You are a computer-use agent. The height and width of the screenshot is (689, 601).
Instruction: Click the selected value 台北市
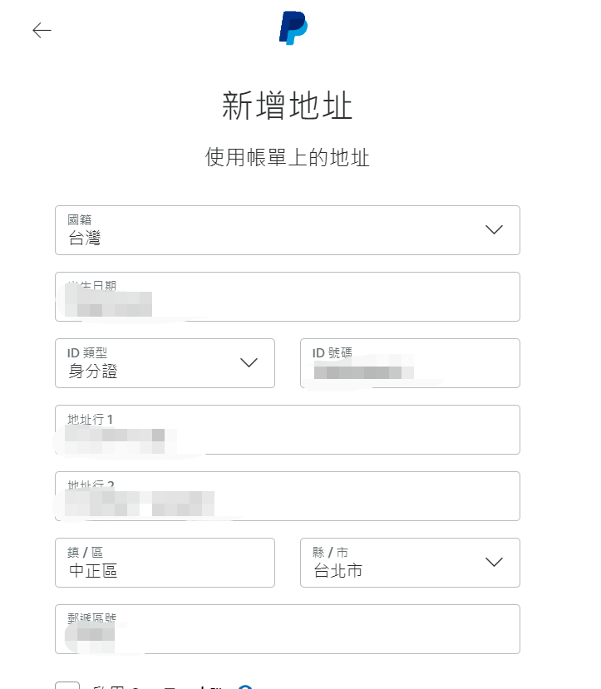click(x=337, y=572)
